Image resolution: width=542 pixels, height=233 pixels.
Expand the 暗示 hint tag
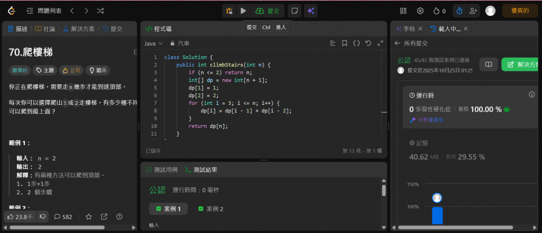coord(98,70)
